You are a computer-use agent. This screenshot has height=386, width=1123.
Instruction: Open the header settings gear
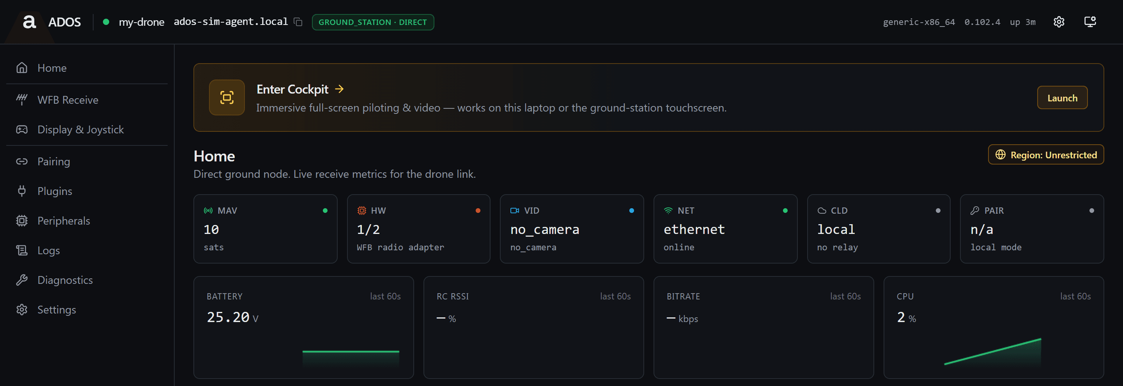pos(1059,22)
